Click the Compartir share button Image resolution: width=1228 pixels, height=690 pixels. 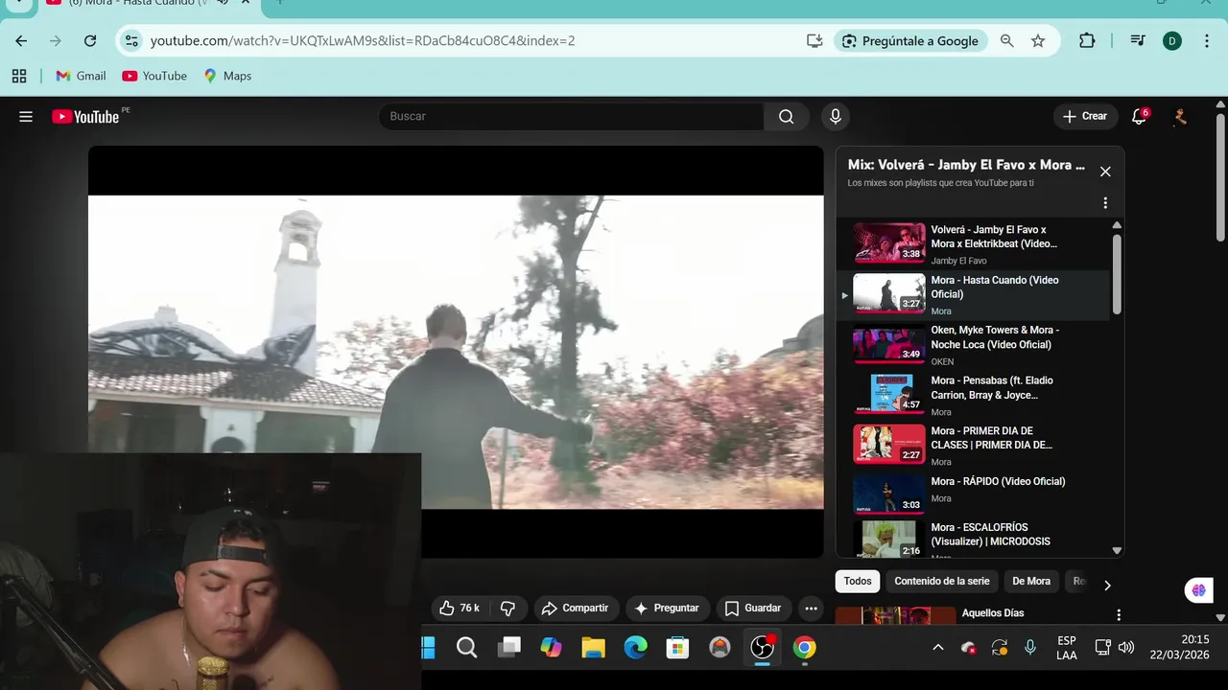click(x=575, y=608)
